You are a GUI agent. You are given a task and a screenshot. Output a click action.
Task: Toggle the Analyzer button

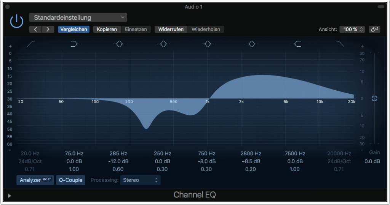point(35,180)
